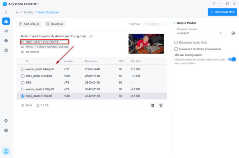Click the File Size column header

point(136,61)
